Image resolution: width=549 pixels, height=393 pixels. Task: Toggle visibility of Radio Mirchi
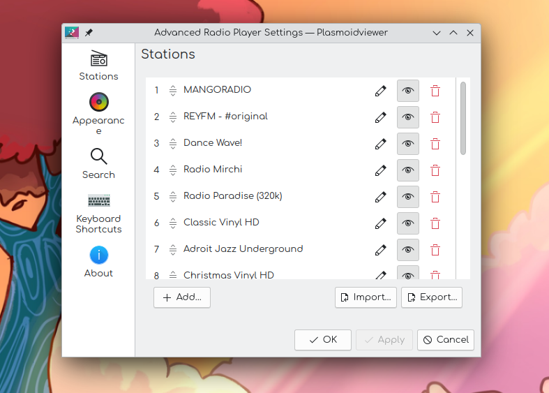click(408, 170)
